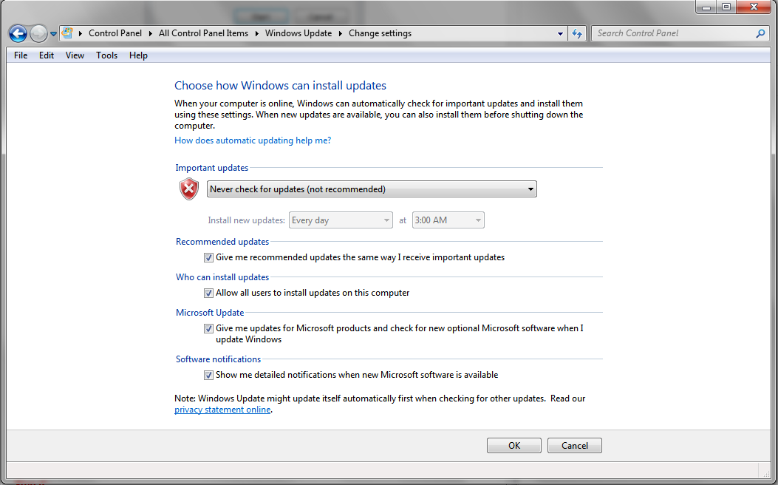Open the Every day schedule dropdown

[x=341, y=220]
